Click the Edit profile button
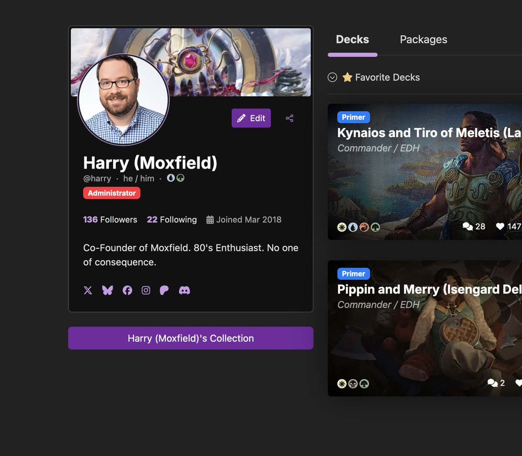The height and width of the screenshot is (456, 522). pyautogui.click(x=251, y=118)
